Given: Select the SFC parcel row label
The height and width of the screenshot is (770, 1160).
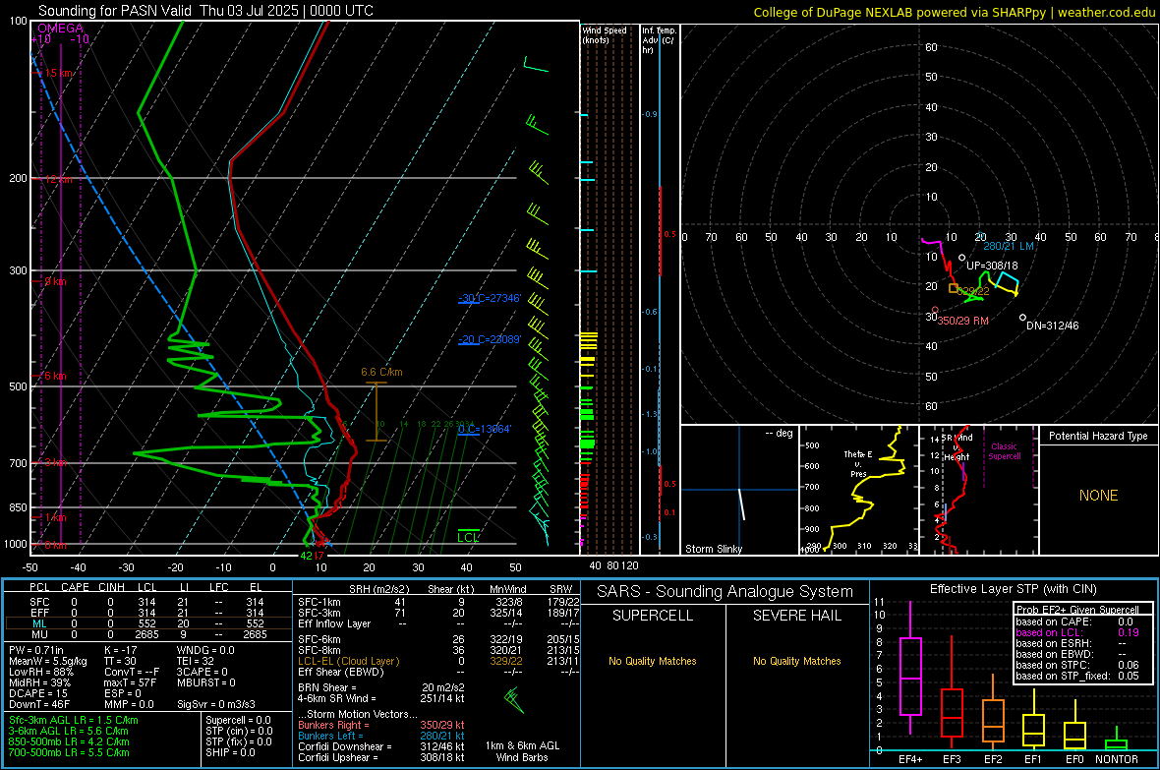Looking at the screenshot, I should pyautogui.click(x=39, y=602).
